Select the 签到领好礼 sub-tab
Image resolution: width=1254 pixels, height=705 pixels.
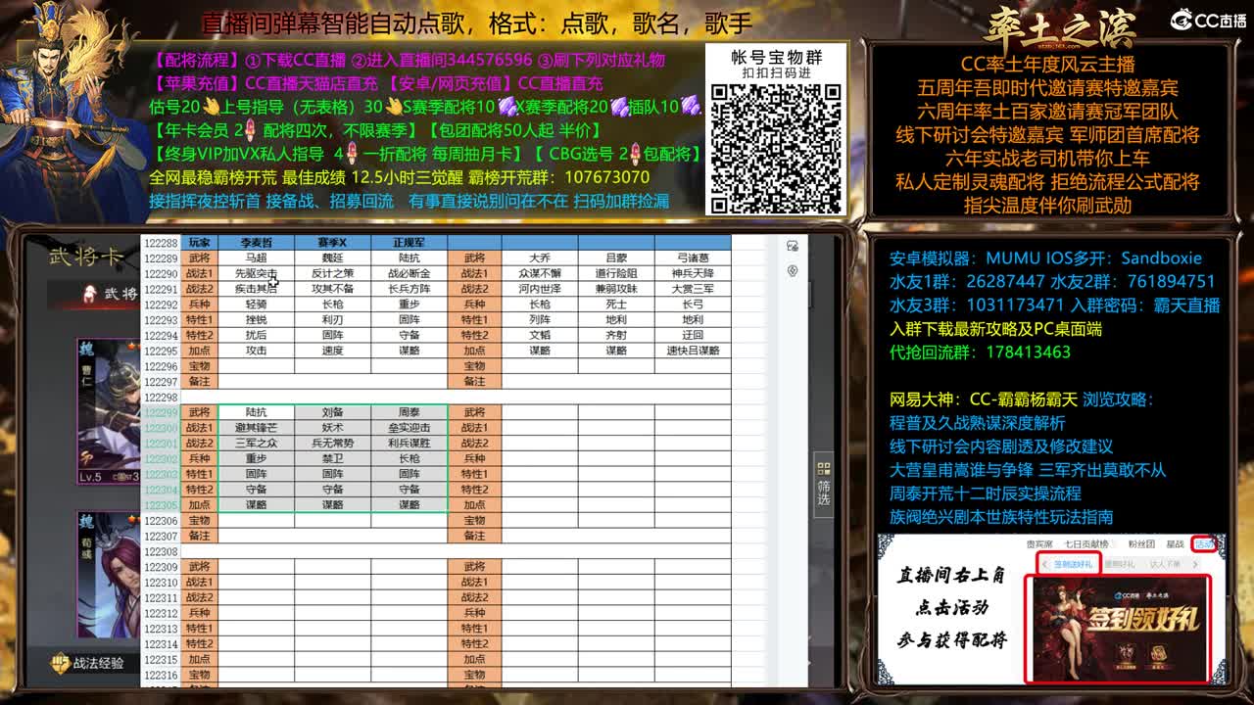[x=1073, y=564]
